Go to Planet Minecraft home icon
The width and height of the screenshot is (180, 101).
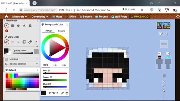(x=6, y=17)
